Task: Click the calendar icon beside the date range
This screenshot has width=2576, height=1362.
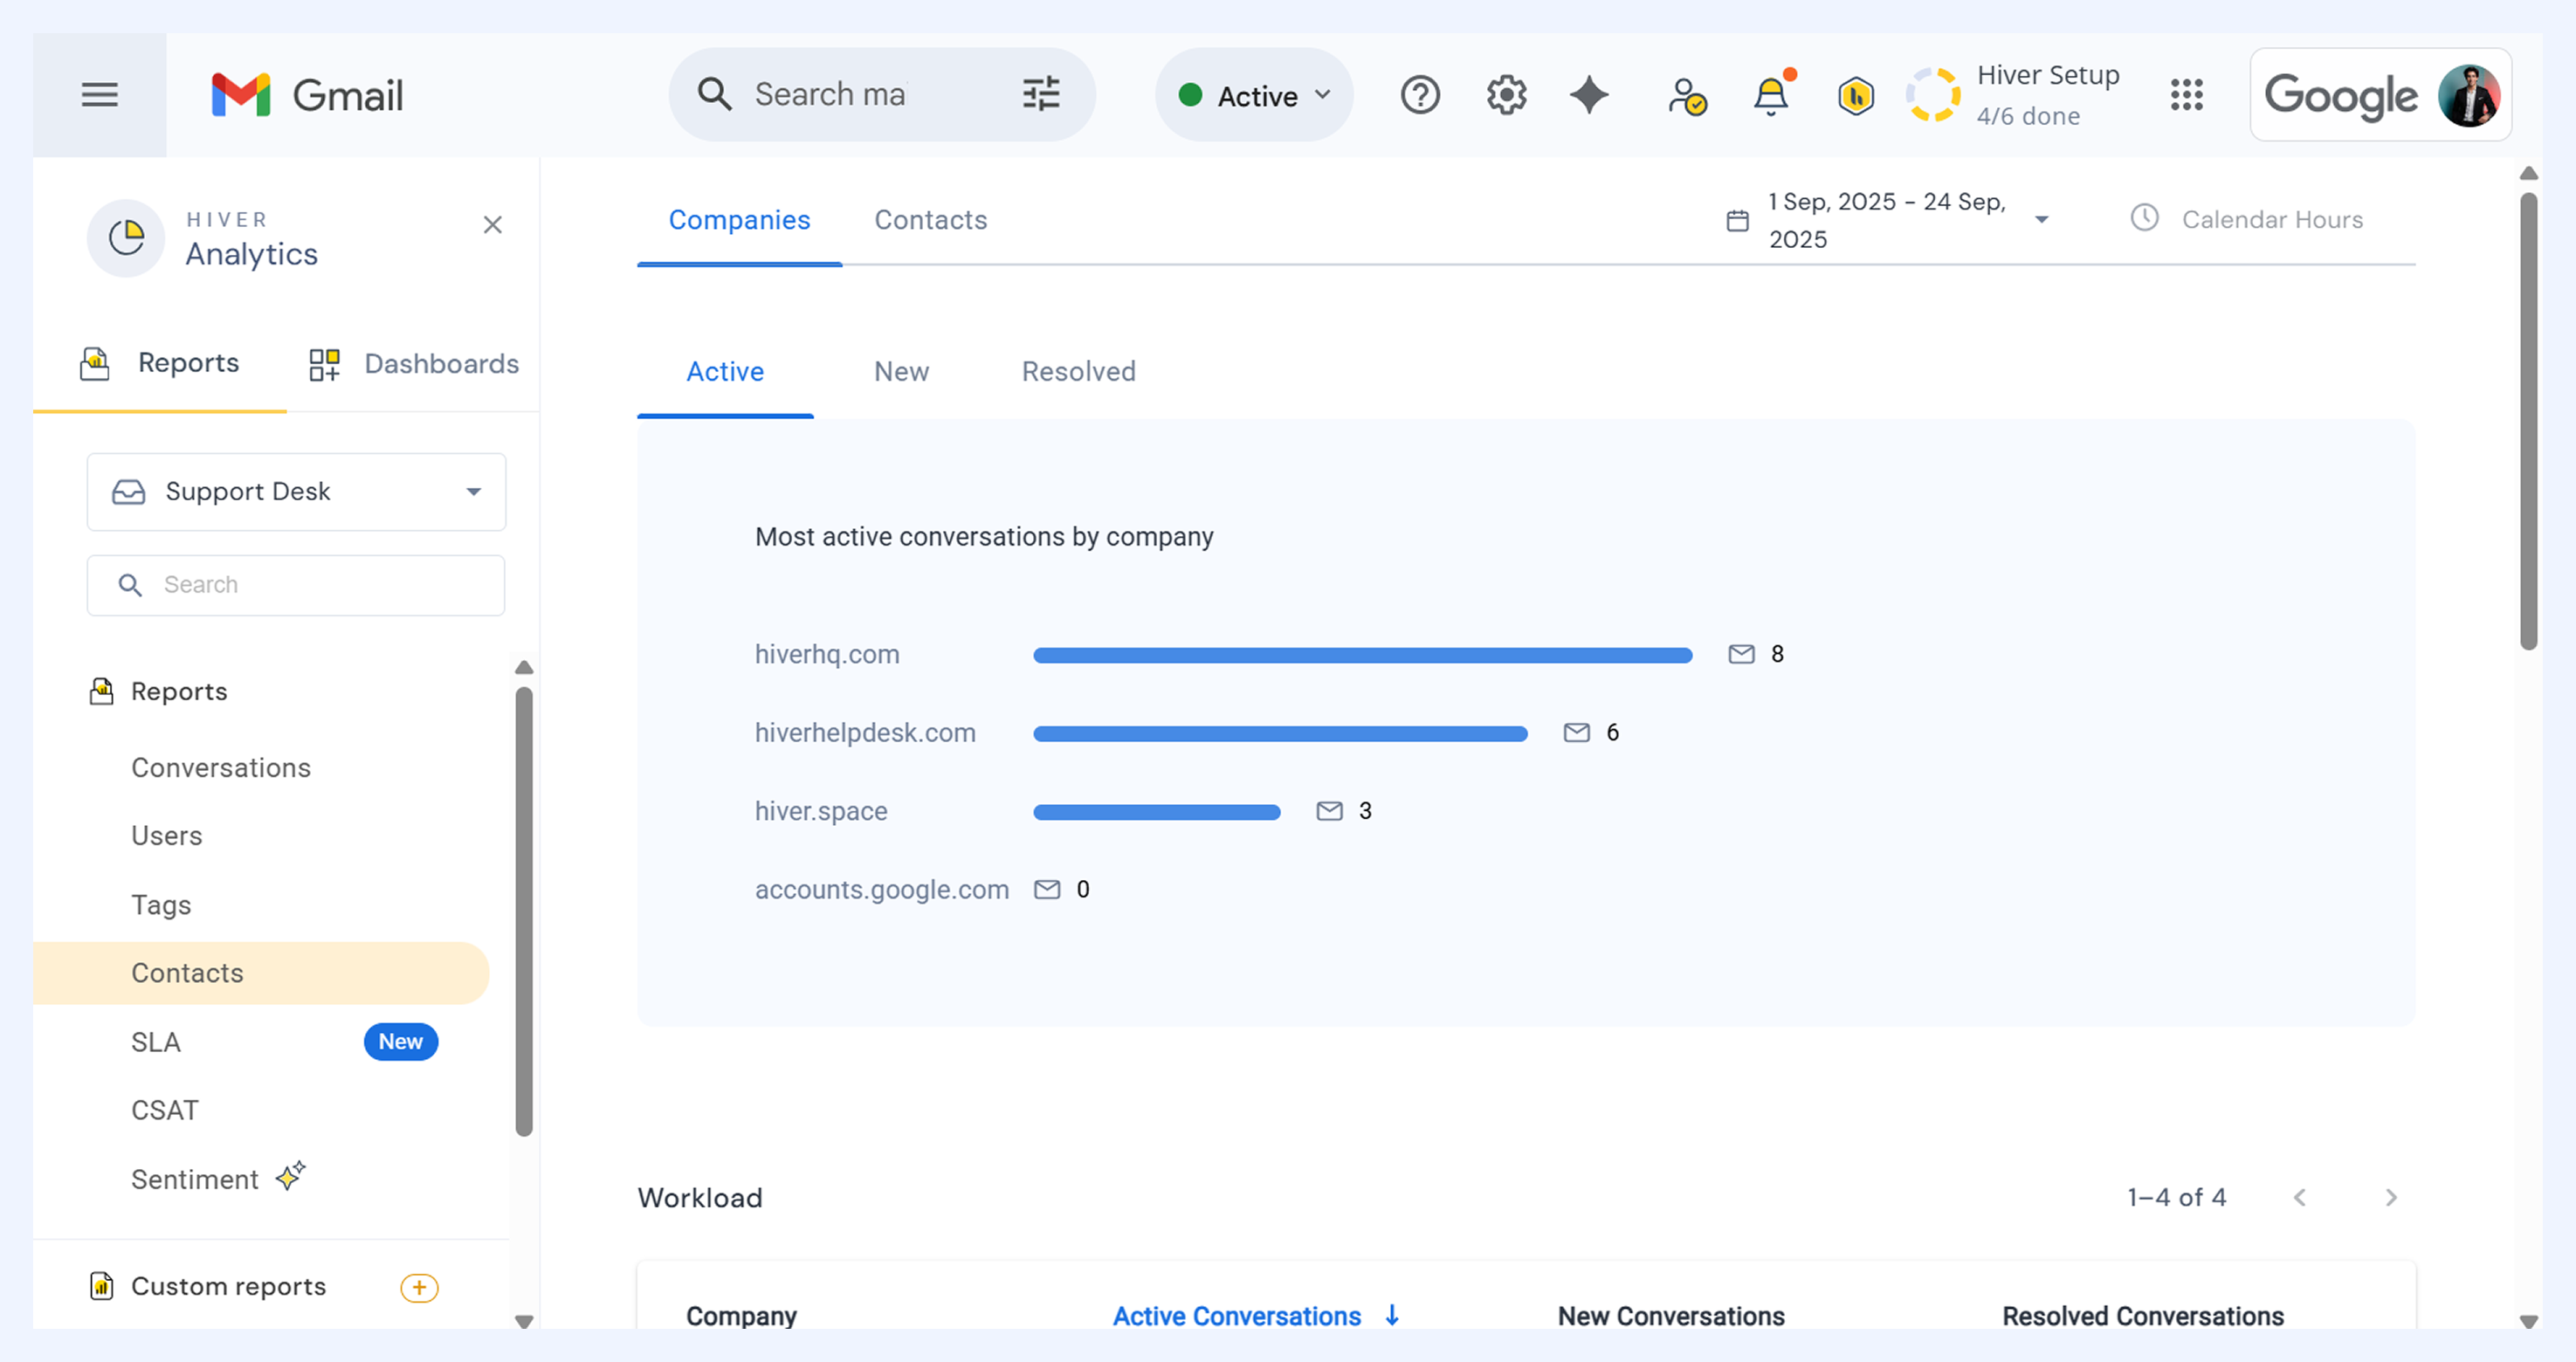Action: (1737, 220)
